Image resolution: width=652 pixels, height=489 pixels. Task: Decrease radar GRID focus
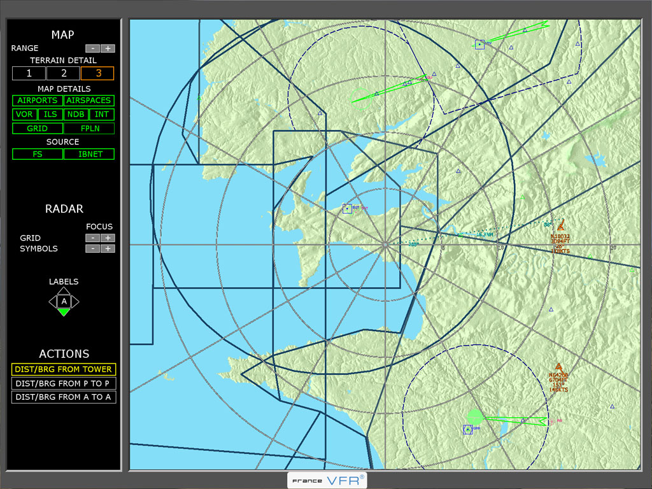coord(92,238)
